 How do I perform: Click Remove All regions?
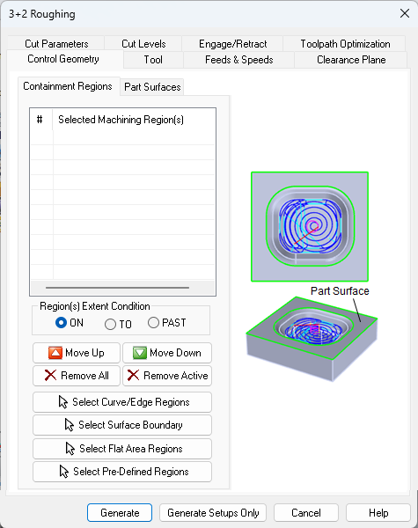tap(77, 376)
